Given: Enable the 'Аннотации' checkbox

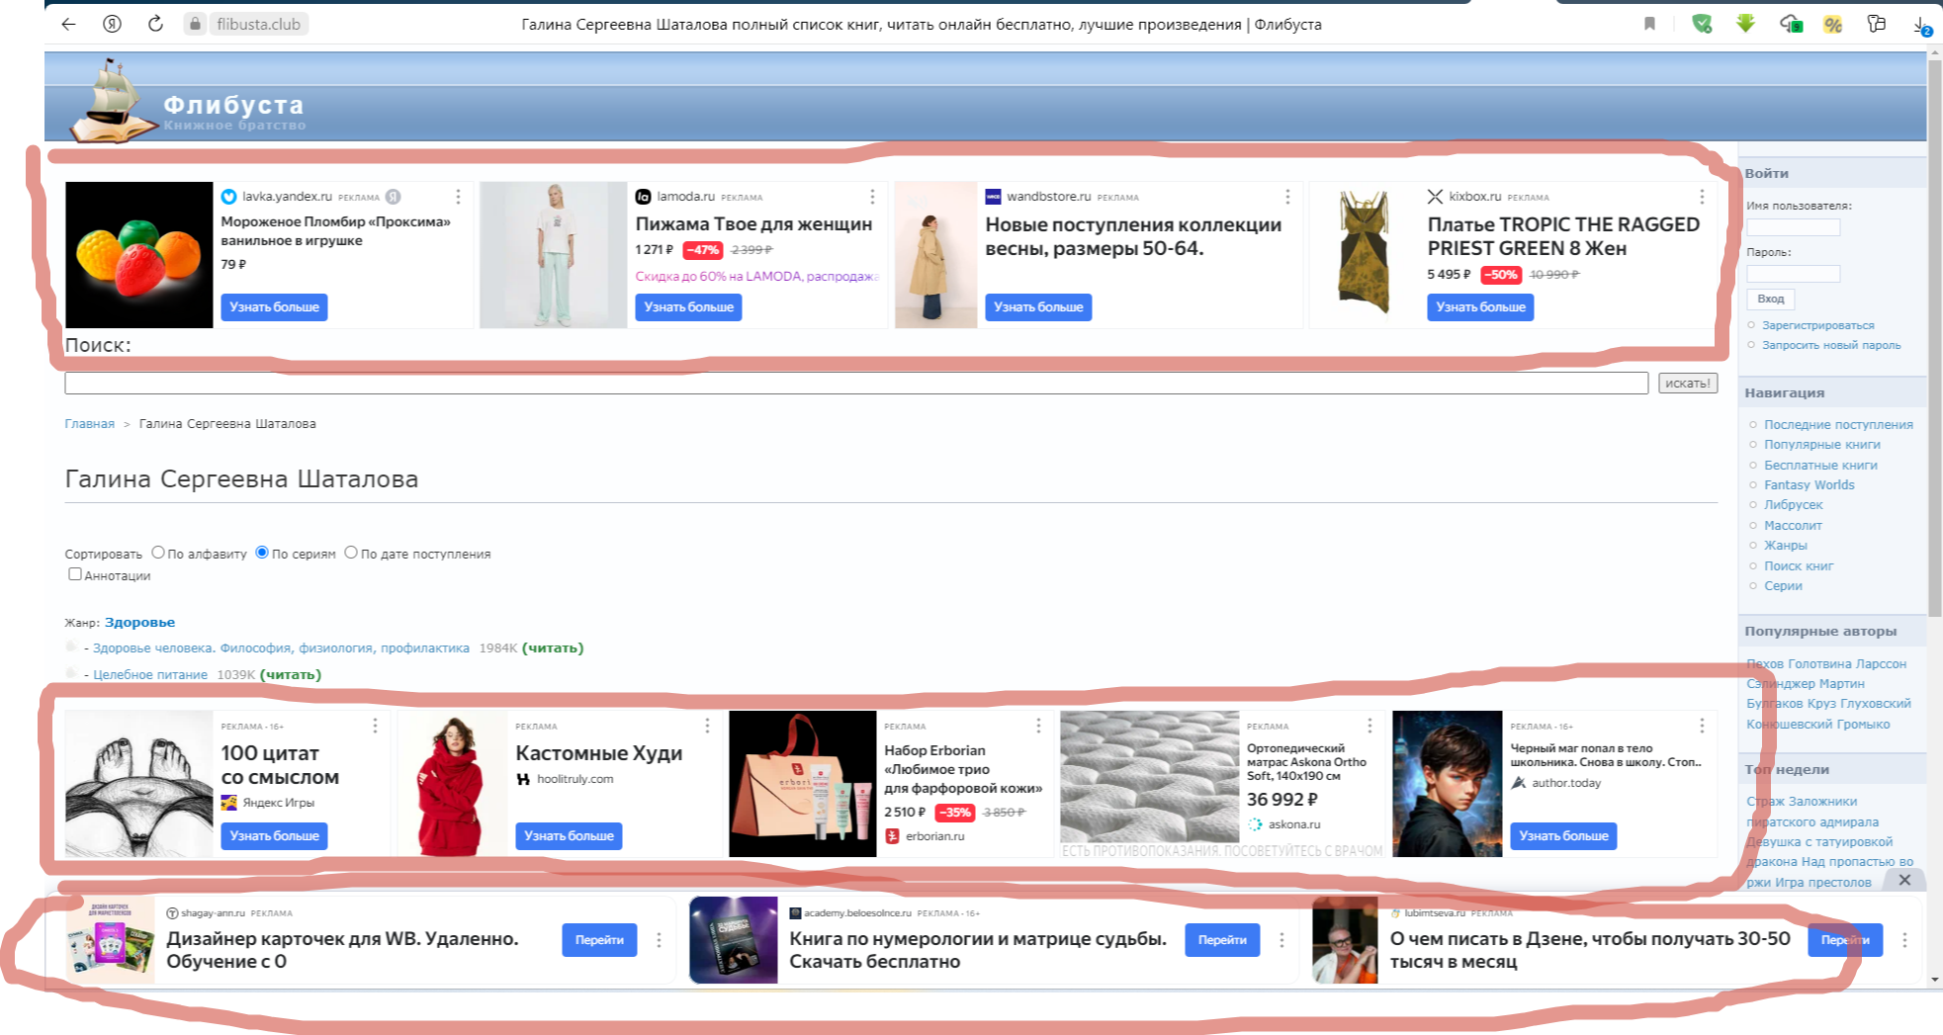Looking at the screenshot, I should (x=75, y=574).
